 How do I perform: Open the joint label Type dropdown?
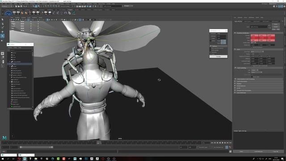(257, 72)
